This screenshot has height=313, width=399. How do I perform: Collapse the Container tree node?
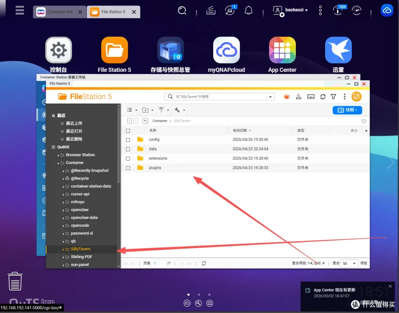coord(58,163)
